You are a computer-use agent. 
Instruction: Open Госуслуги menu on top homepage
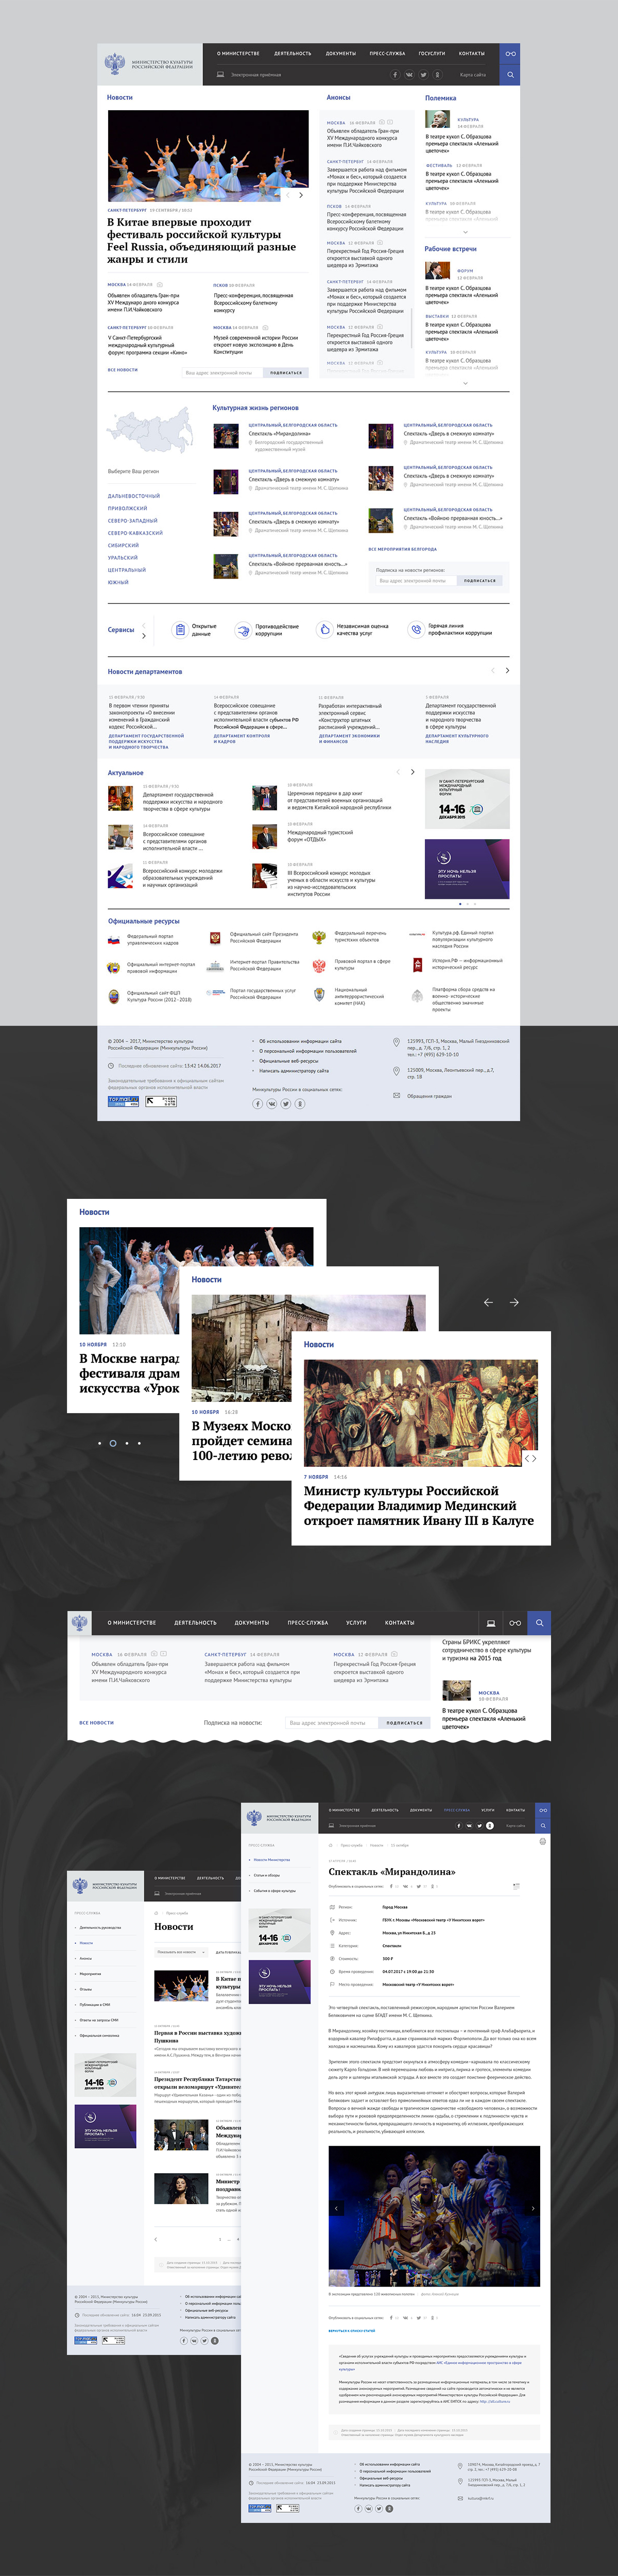pyautogui.click(x=432, y=53)
